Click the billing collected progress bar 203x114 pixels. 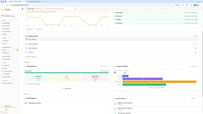pos(67,73)
